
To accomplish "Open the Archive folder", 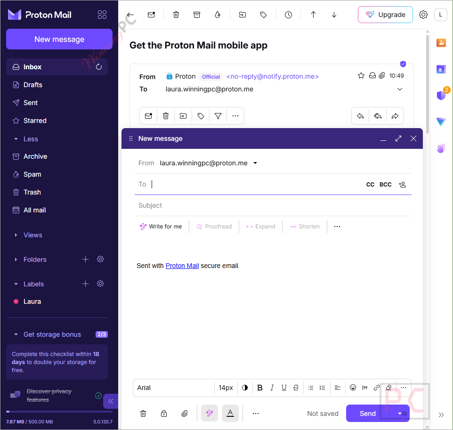I will (57, 157).
